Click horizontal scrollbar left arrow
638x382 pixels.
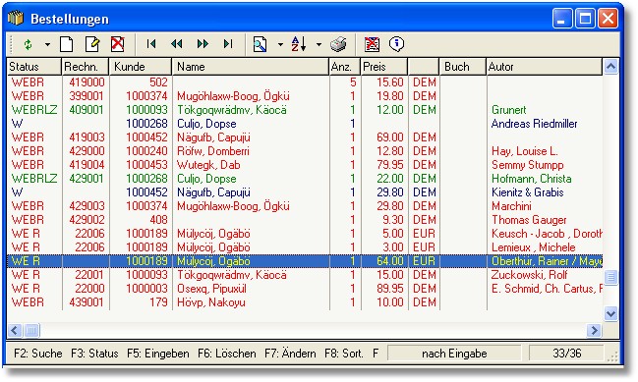15,330
